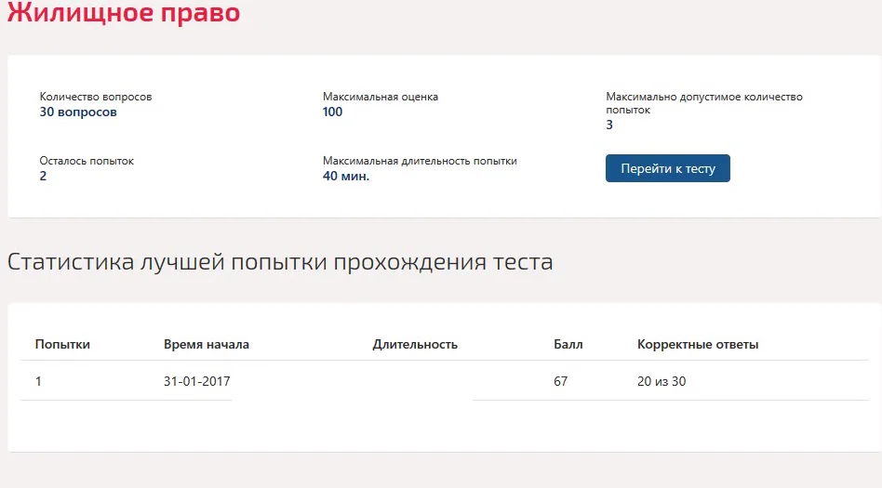Click the maximum attempts value 3
Screen dimensions: 882x488
click(x=609, y=125)
